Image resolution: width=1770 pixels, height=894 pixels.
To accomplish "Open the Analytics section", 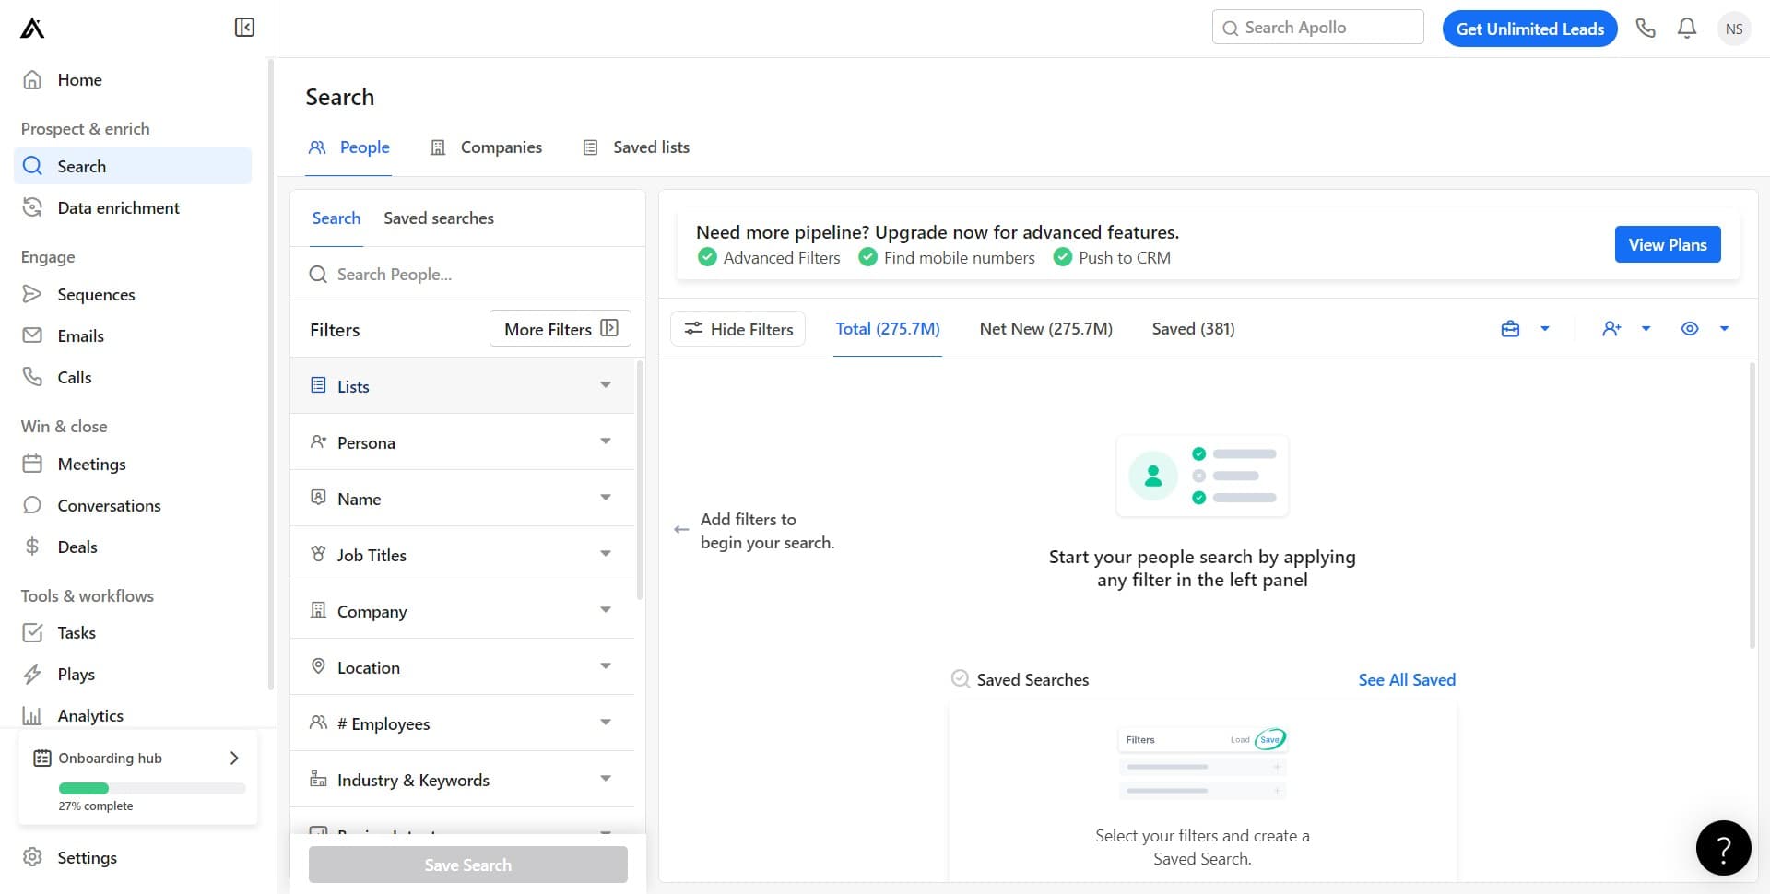I will point(89,715).
